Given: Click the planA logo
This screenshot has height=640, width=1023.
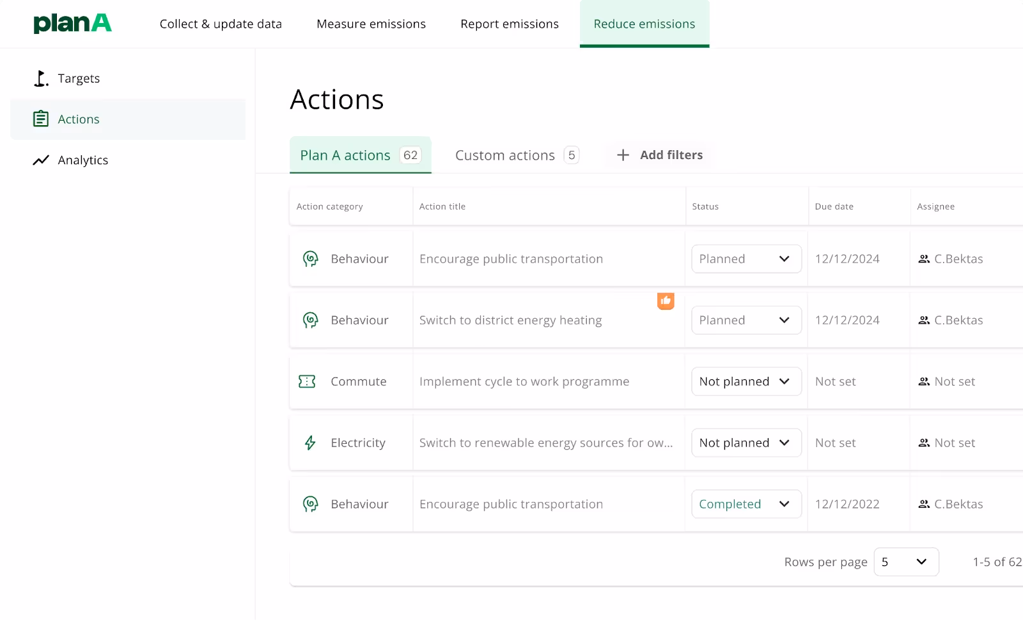Looking at the screenshot, I should pos(72,23).
